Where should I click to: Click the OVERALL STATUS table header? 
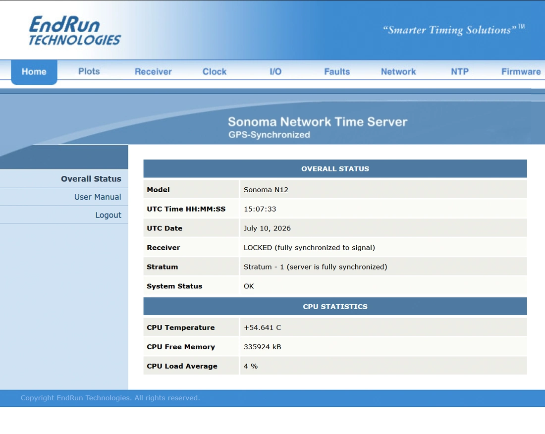pos(335,169)
